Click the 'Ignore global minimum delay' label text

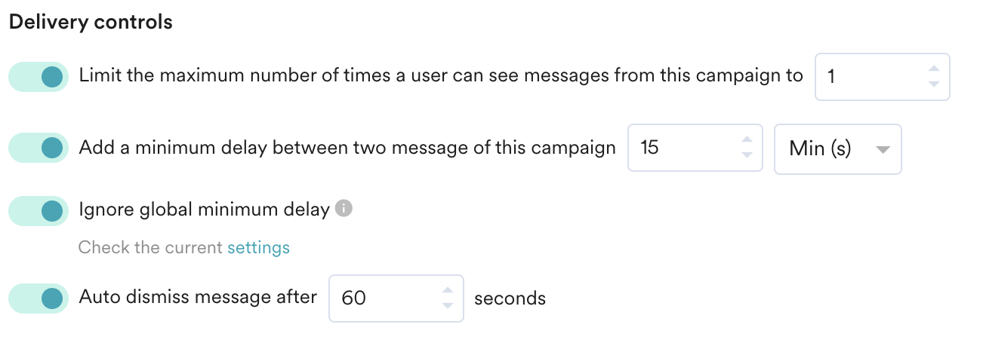[204, 210]
